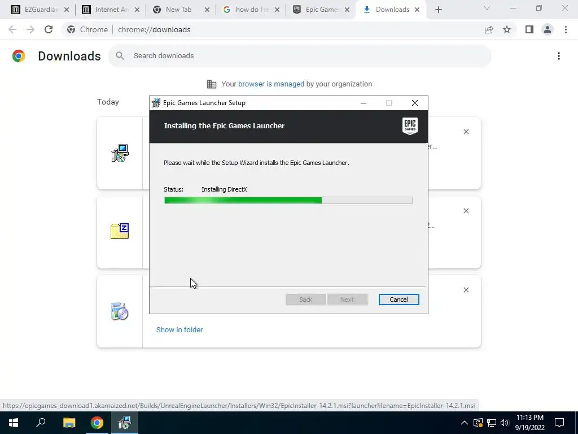The width and height of the screenshot is (578, 434).
Task: Click the Chrome taskbar icon
Action: (97, 423)
